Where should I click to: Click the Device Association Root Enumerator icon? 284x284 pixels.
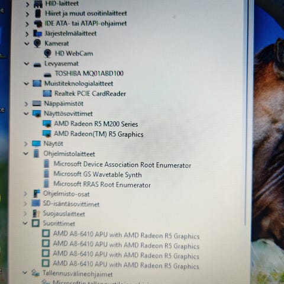[x=47, y=164]
